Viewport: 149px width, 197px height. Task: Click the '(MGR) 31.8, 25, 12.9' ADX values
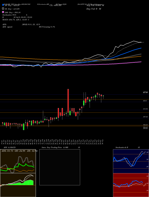tap(31, 24)
